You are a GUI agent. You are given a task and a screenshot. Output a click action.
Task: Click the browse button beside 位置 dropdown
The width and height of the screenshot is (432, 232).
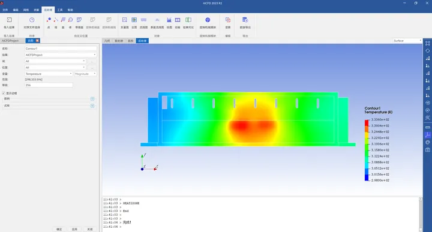(x=92, y=67)
